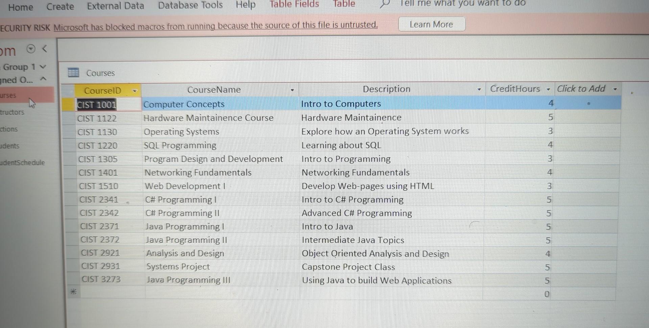The height and width of the screenshot is (328, 649).
Task: Click the new record asterisk row marker
Action: click(73, 291)
